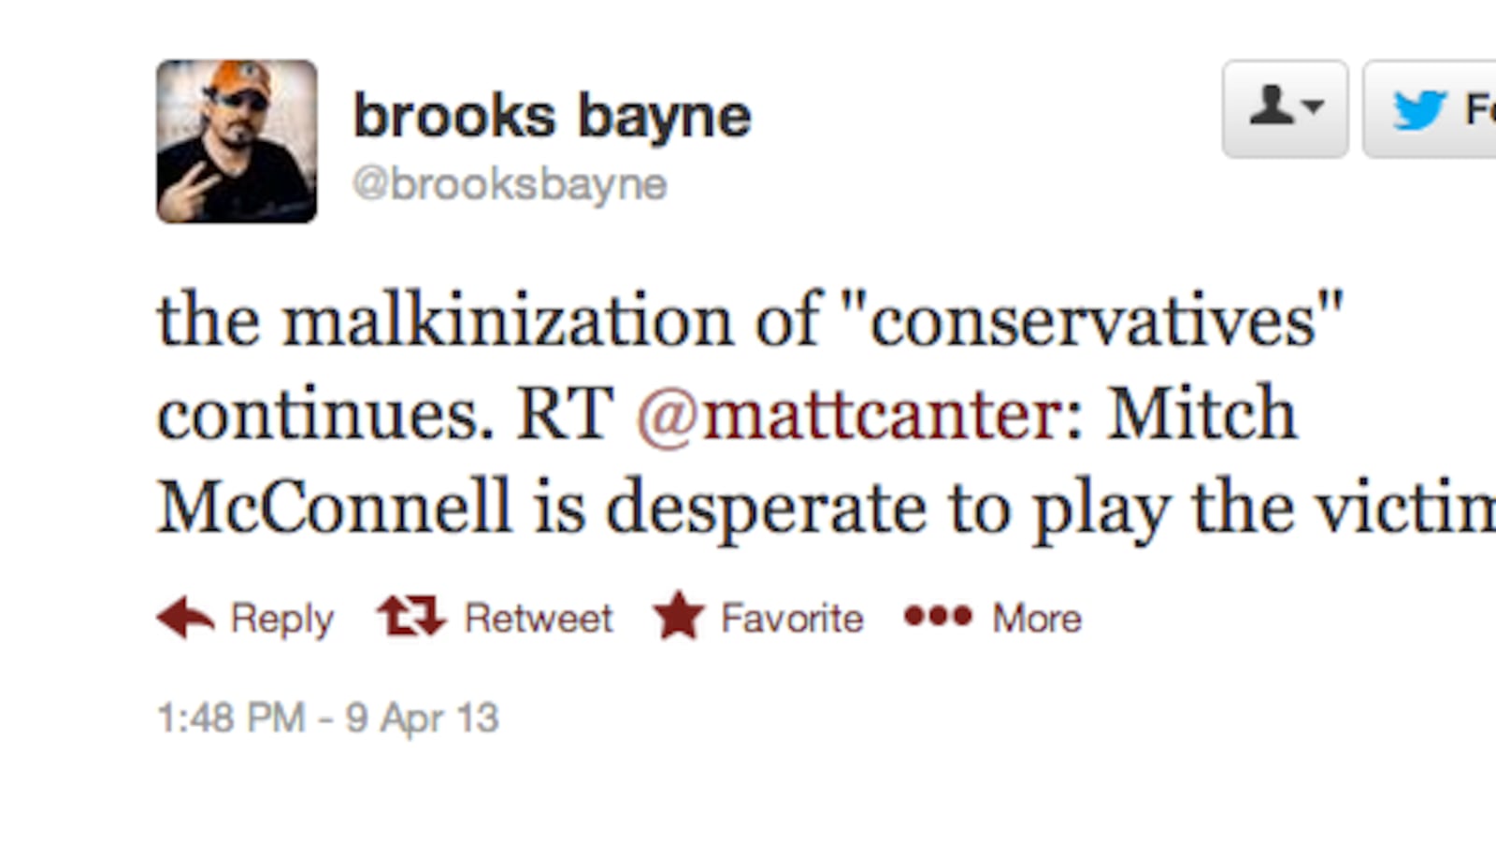Click the More ellipsis icon
Image resolution: width=1496 pixels, height=841 pixels.
tap(938, 617)
